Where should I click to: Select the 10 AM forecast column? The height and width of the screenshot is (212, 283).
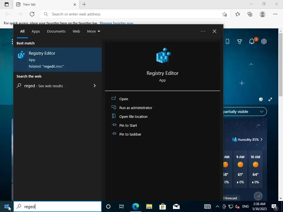(x=255, y=169)
